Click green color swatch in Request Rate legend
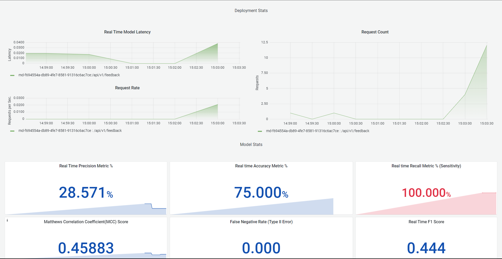This screenshot has width=502, height=259. click(12, 131)
